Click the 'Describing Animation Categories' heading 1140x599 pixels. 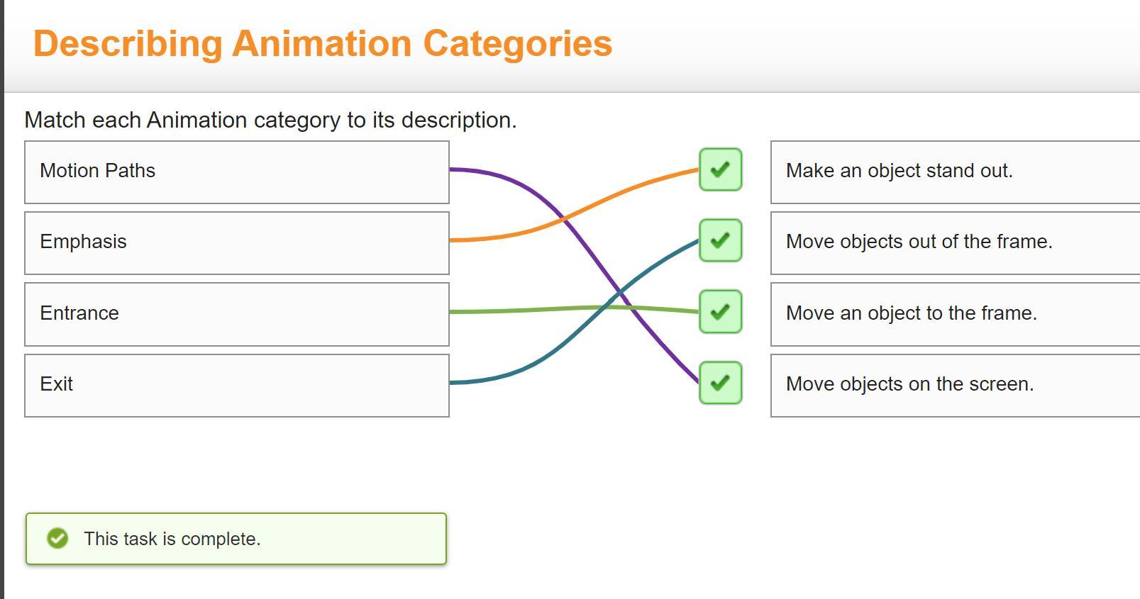(323, 43)
